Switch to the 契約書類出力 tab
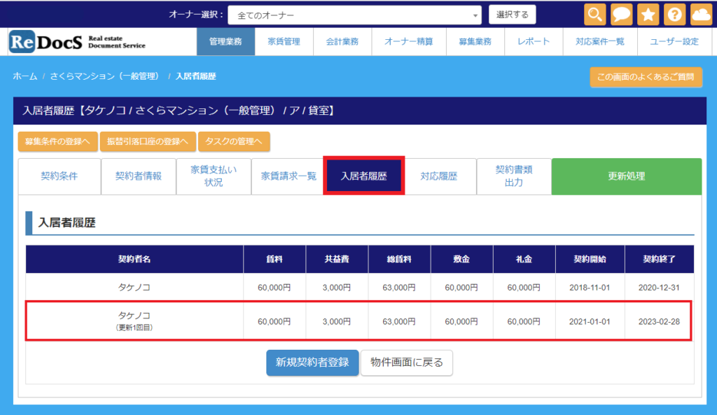 pyautogui.click(x=514, y=176)
